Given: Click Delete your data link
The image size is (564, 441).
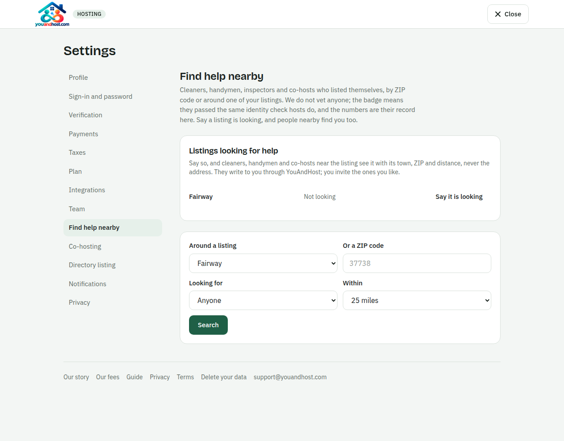Looking at the screenshot, I should point(224,377).
